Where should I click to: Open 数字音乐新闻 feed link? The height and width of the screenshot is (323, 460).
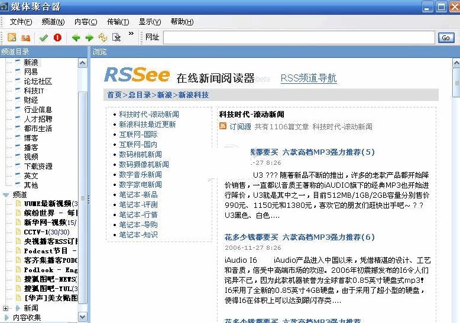(141, 175)
